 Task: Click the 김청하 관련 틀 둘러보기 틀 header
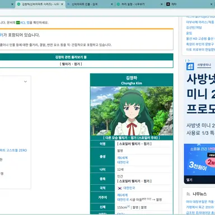[71, 57]
